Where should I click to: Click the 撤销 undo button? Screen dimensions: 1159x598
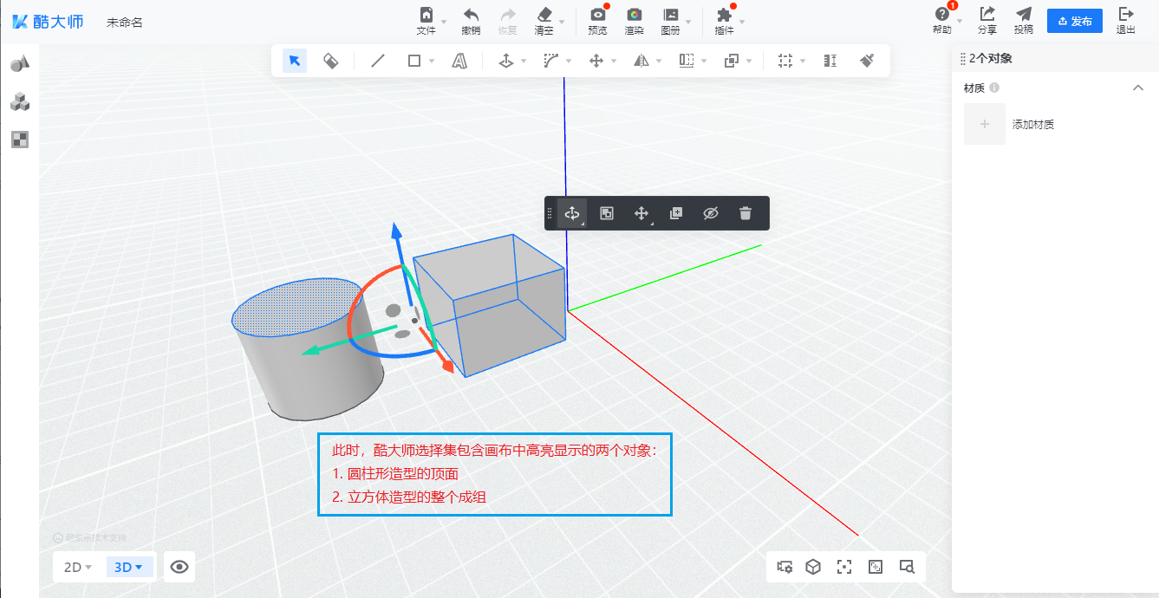(471, 21)
